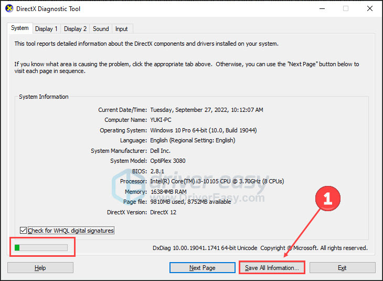
Task: Select the computer name YUKI-PC
Action: (161, 120)
